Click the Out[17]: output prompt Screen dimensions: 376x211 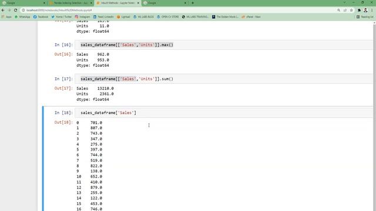coord(63,89)
